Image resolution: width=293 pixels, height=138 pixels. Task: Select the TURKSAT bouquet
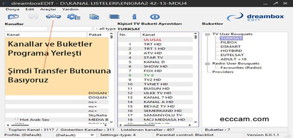pos(231,38)
